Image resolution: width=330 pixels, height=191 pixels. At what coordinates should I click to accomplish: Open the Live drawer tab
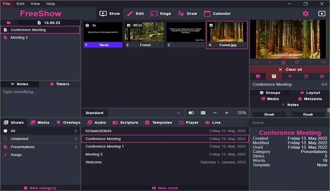(213, 123)
